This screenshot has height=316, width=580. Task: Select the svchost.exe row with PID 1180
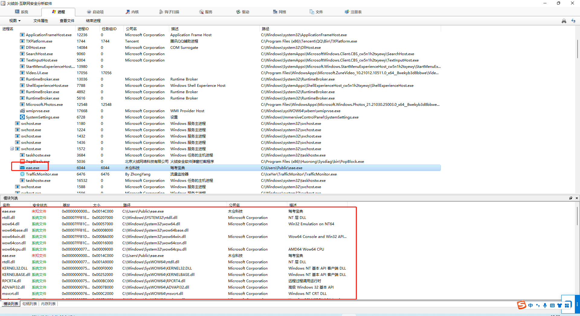click(221, 124)
